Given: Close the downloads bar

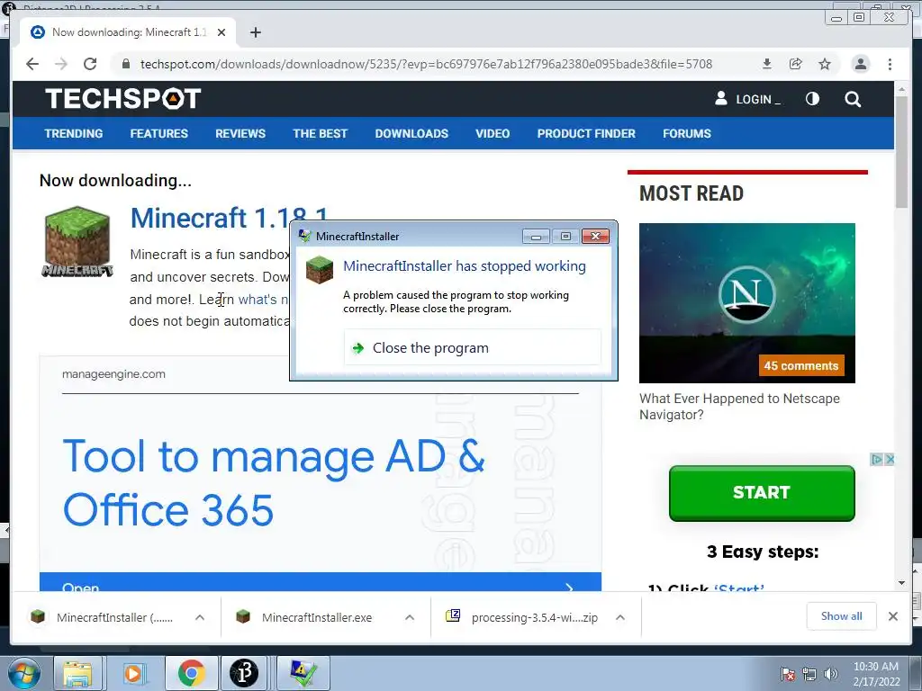Looking at the screenshot, I should pyautogui.click(x=892, y=616).
